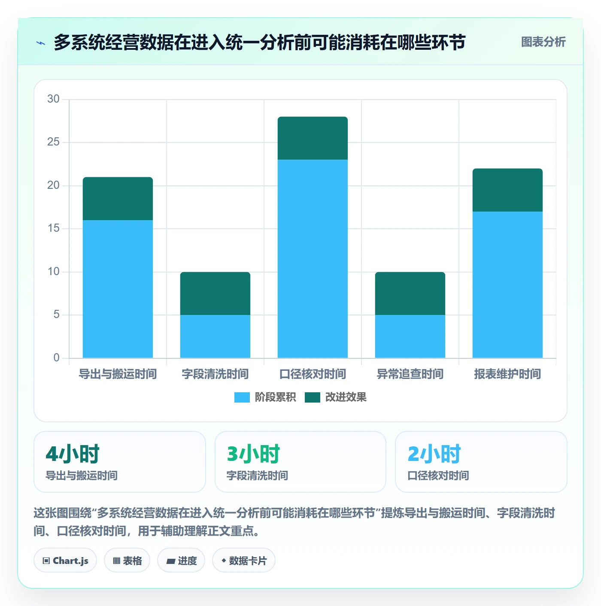Image resolution: width=601 pixels, height=606 pixels.
Task: Click the 口径核对时间 axis label
Action: [x=313, y=374]
